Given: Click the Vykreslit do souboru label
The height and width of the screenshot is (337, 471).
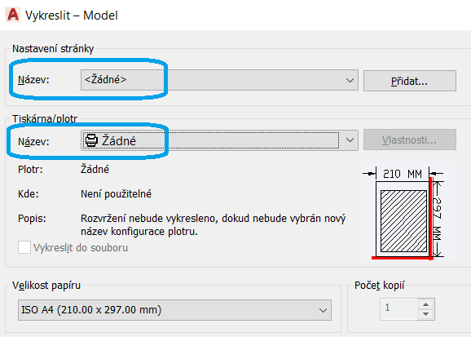Looking at the screenshot, I should [81, 248].
